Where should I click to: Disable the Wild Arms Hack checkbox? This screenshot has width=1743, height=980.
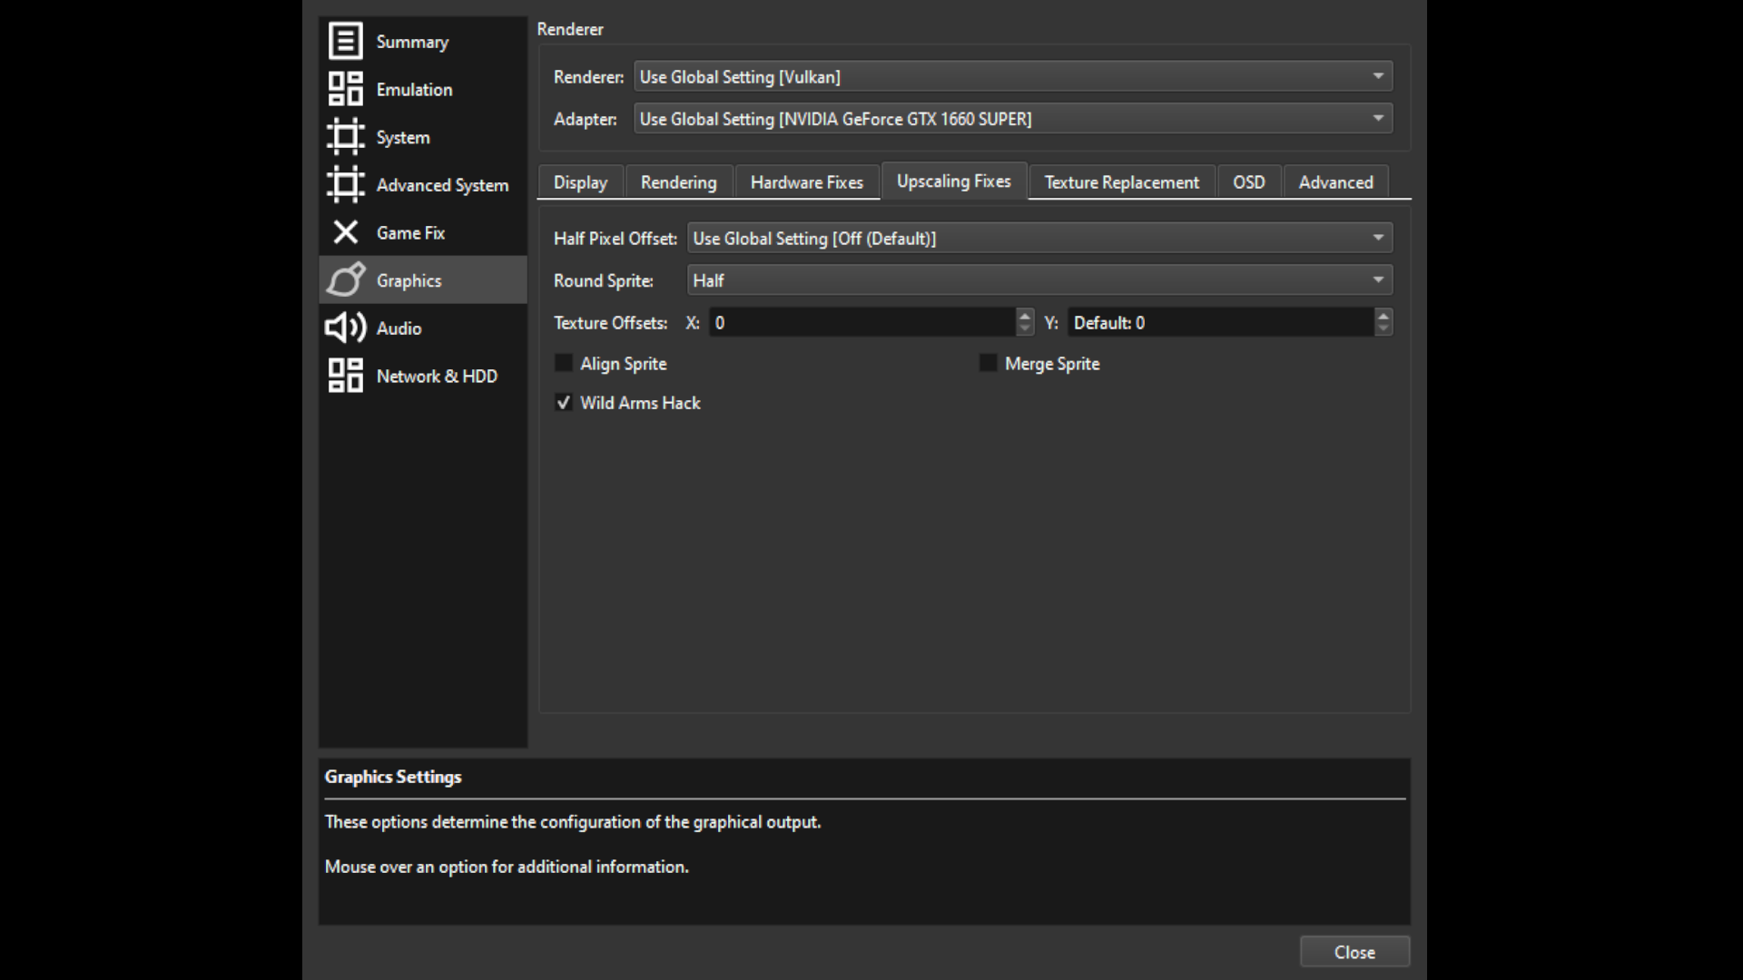pos(564,403)
